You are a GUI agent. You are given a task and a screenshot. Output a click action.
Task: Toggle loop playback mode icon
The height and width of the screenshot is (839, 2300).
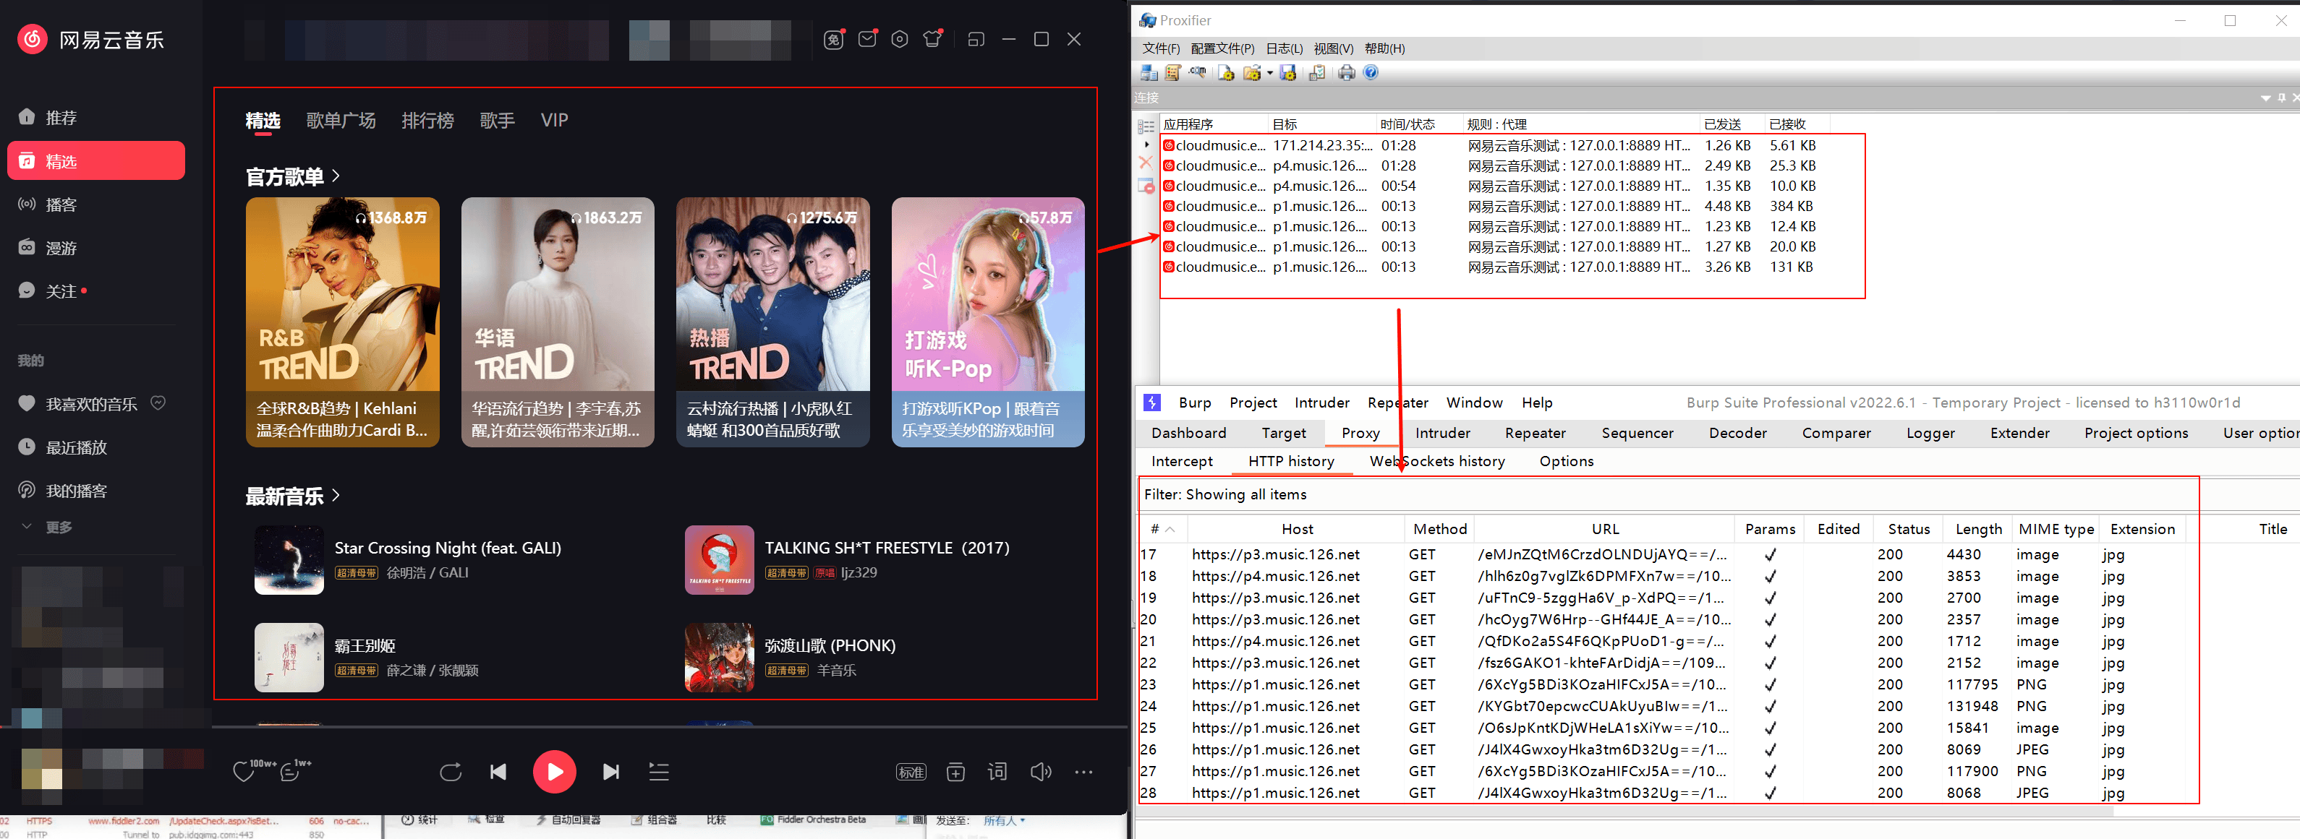tap(451, 772)
